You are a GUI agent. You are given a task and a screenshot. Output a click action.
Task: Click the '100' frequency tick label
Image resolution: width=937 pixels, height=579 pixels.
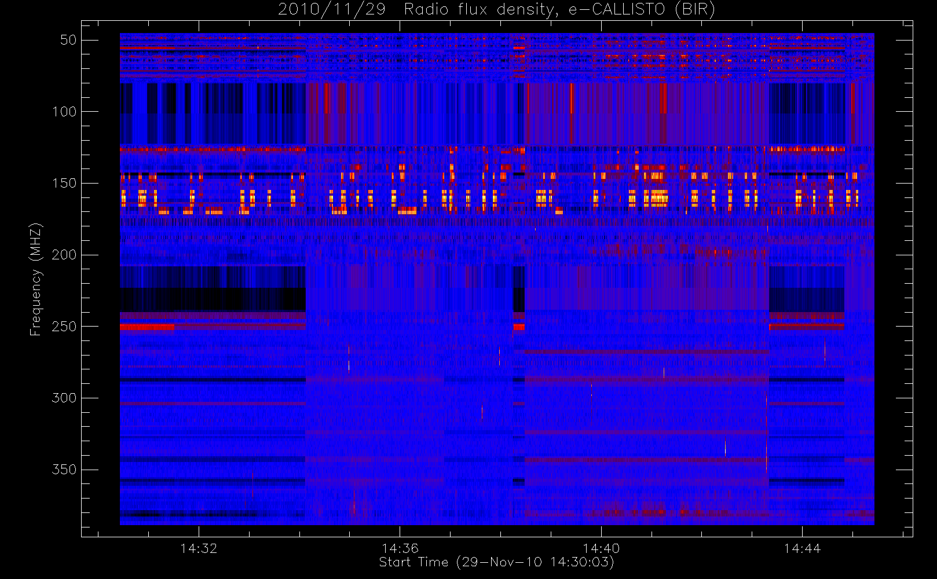64,112
